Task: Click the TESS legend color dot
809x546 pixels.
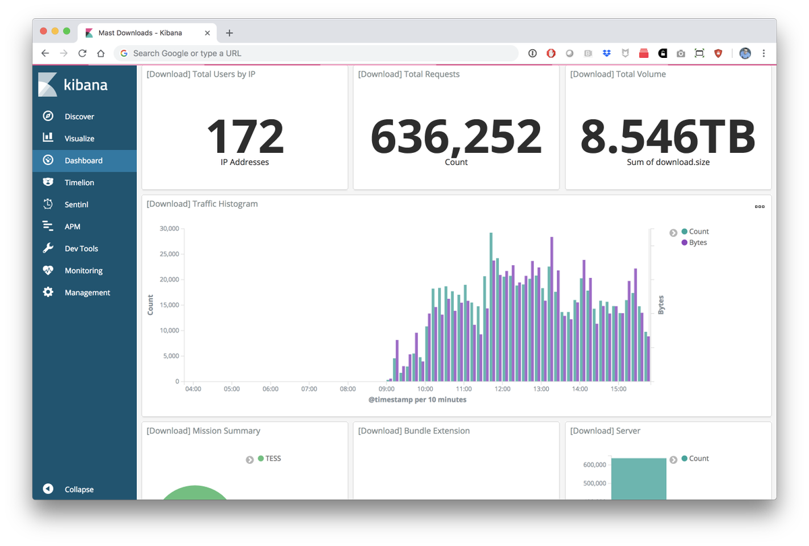Action: click(x=261, y=458)
